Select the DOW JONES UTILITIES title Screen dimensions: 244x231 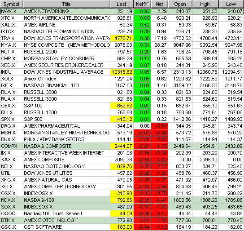pos(48,173)
